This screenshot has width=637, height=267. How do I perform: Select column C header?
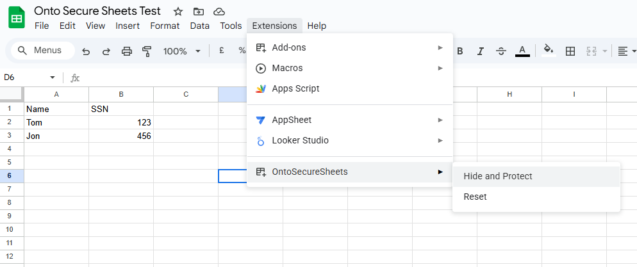pyautogui.click(x=186, y=95)
